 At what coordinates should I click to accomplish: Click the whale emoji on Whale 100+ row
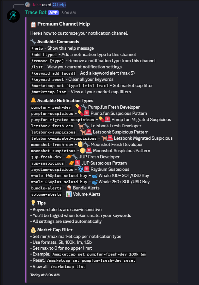(x=95, y=176)
